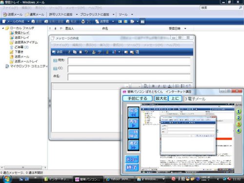Click the Undo icon in compose toolbar

[86, 52]
